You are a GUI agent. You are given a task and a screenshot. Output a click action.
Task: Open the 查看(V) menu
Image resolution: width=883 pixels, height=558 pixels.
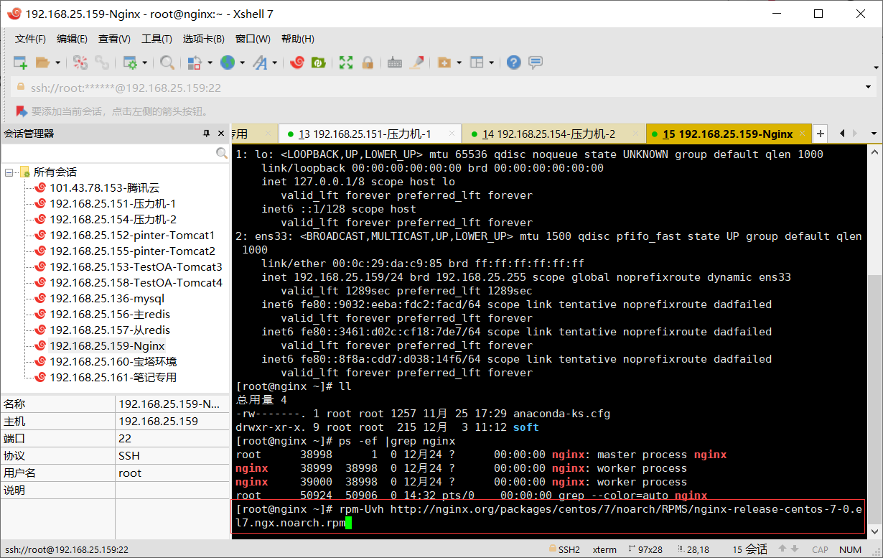pyautogui.click(x=114, y=39)
